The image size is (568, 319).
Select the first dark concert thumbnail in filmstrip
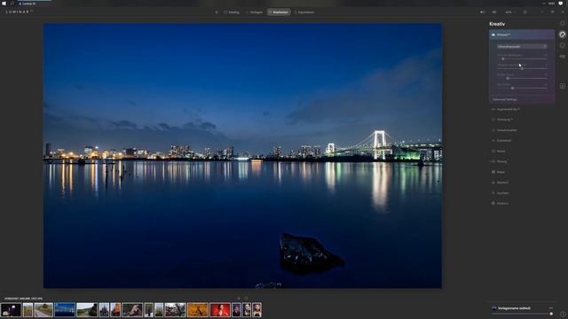coord(11,310)
